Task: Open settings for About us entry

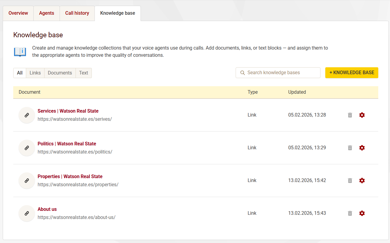Action: 362,213
